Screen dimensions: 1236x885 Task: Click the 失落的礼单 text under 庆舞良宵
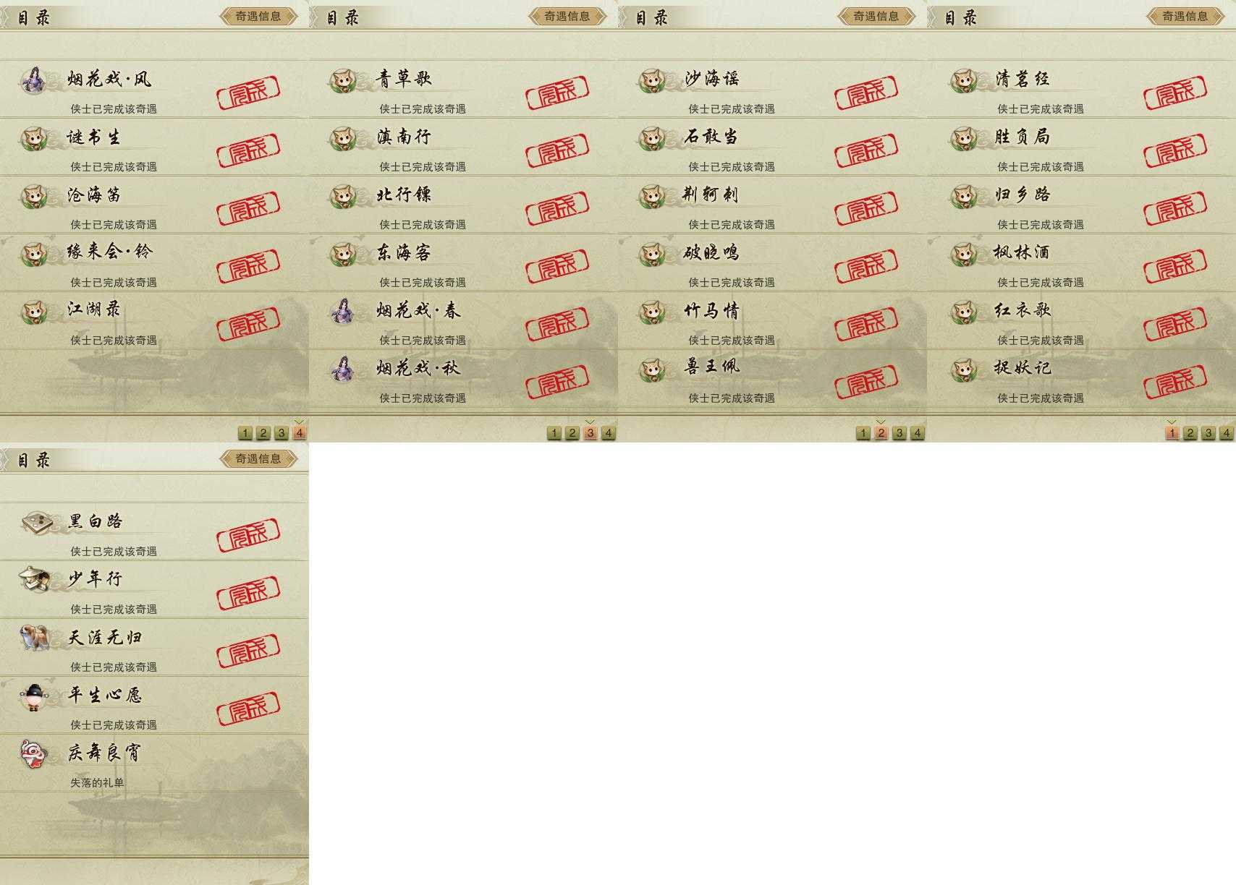point(97,782)
